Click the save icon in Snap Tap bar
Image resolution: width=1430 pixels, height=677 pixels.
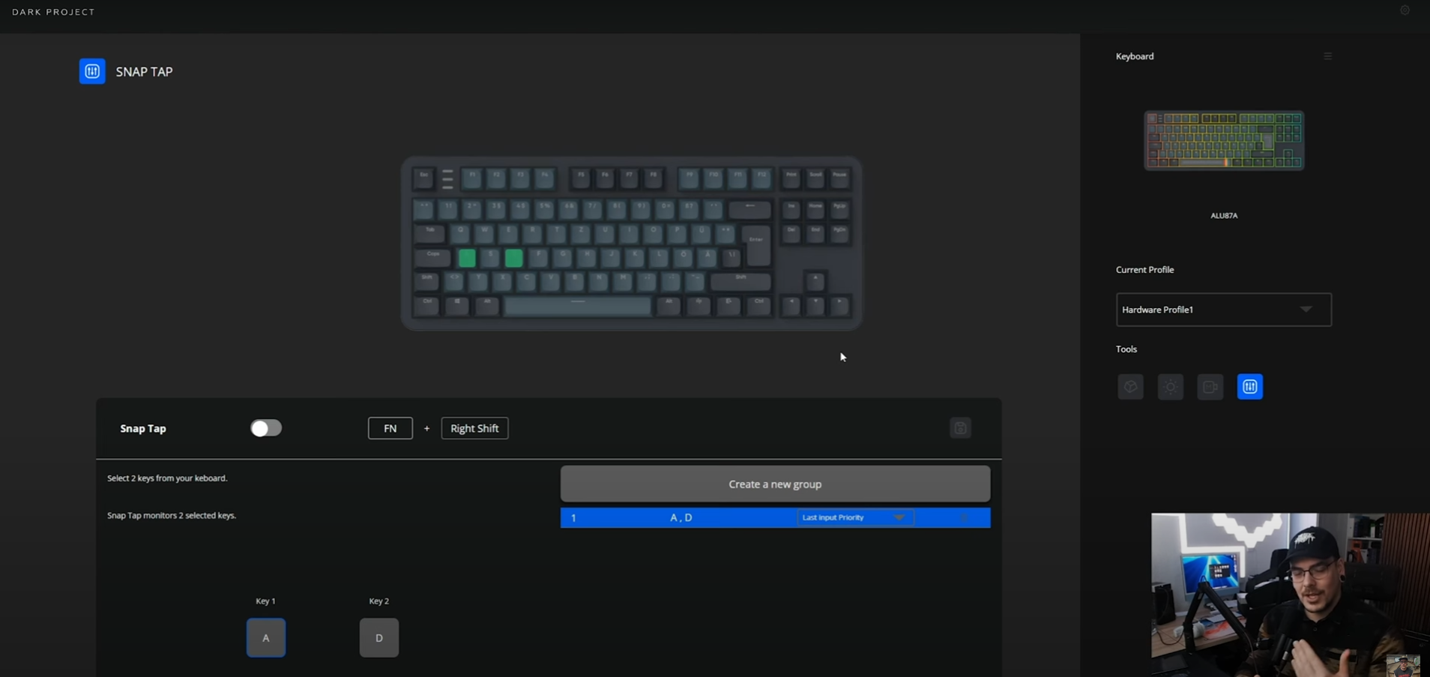pyautogui.click(x=960, y=428)
